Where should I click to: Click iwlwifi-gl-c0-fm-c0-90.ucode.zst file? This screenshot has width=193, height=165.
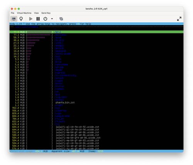coord(78,130)
